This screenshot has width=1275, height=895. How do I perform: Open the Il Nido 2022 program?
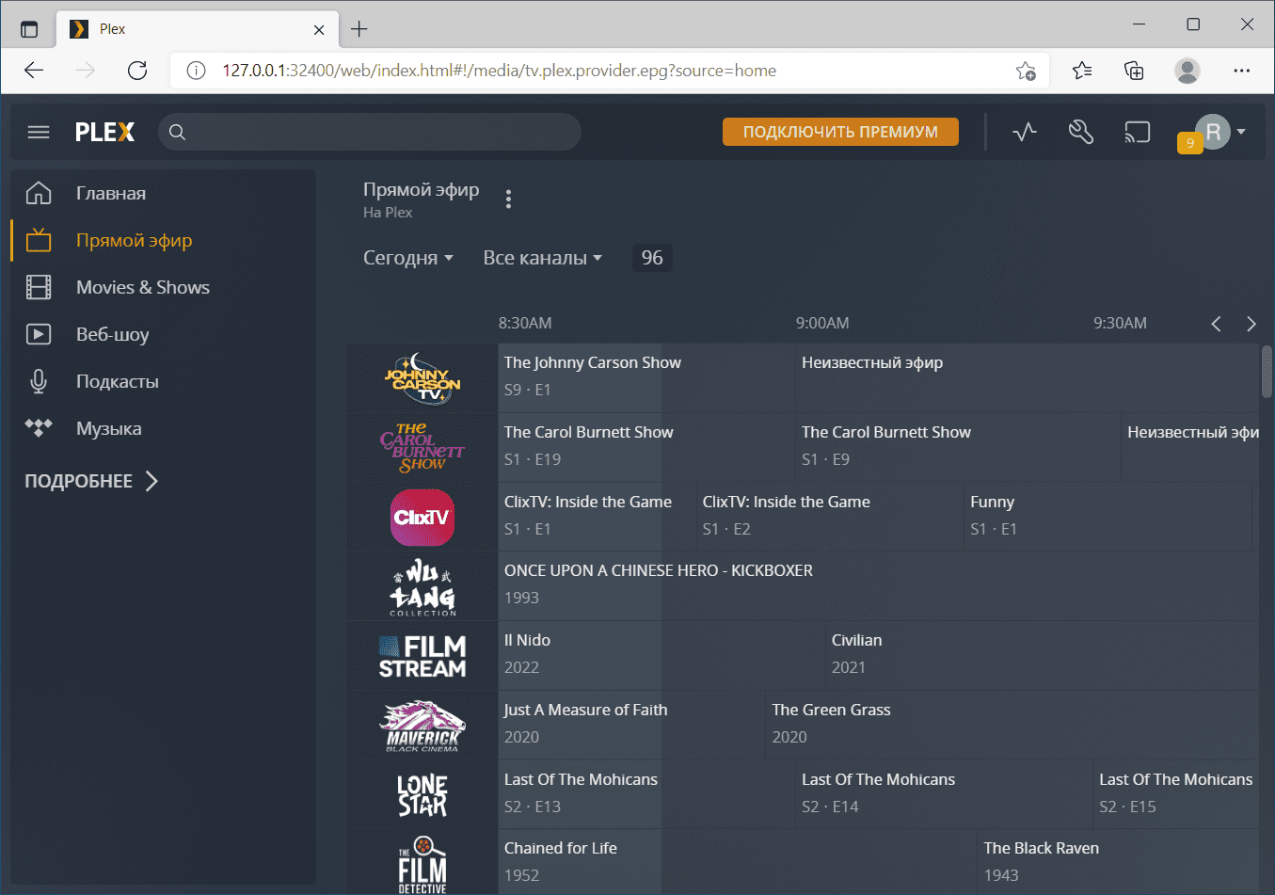click(661, 655)
